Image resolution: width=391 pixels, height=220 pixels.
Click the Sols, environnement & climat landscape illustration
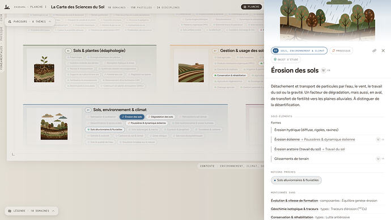(54, 126)
